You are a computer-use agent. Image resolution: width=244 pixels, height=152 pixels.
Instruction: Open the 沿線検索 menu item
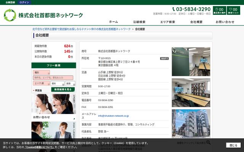click(x=139, y=22)
